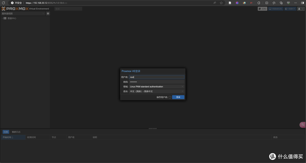This screenshot has height=163, width=306.
Task: Open the server view dropdown
Action: click(x=23, y=14)
